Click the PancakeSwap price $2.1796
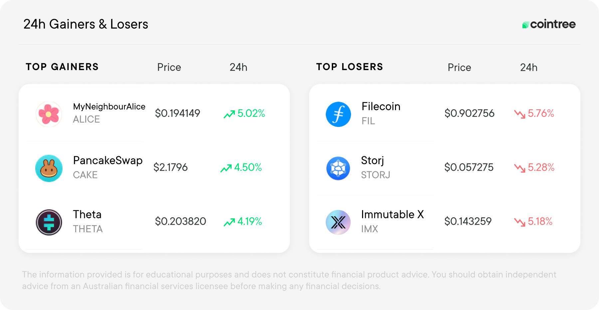 tap(170, 167)
